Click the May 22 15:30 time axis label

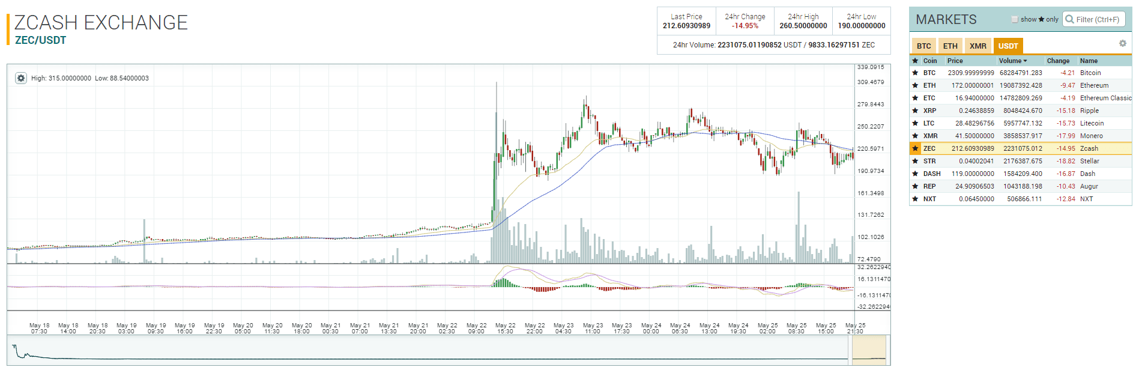(505, 328)
